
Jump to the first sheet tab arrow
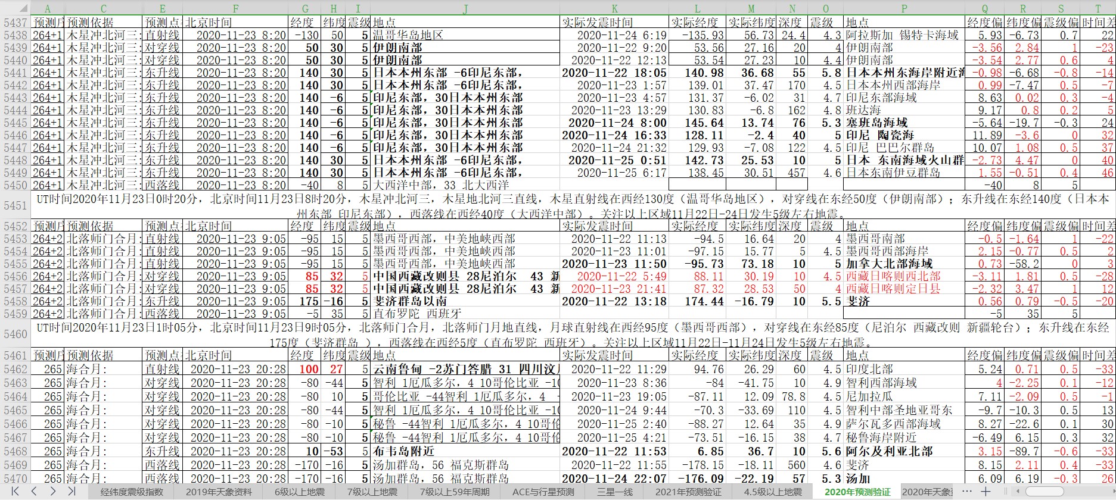click(15, 491)
